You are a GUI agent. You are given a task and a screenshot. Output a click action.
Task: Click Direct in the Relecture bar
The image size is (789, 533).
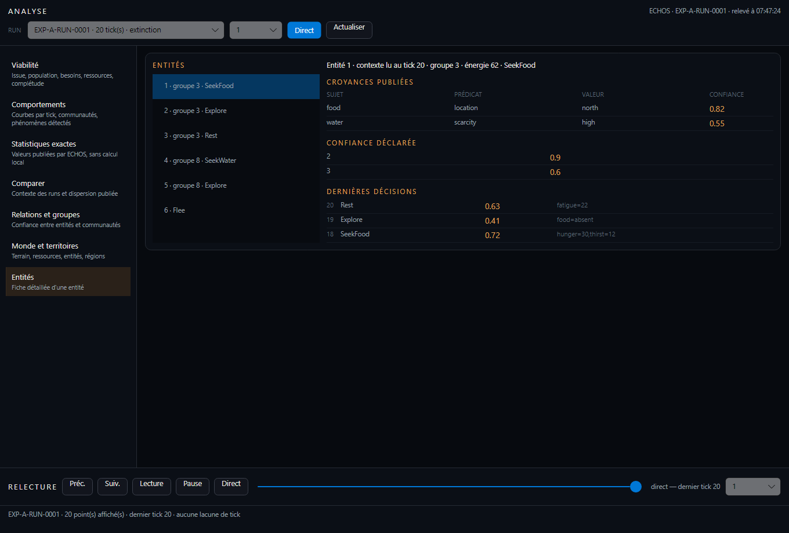[231, 487]
